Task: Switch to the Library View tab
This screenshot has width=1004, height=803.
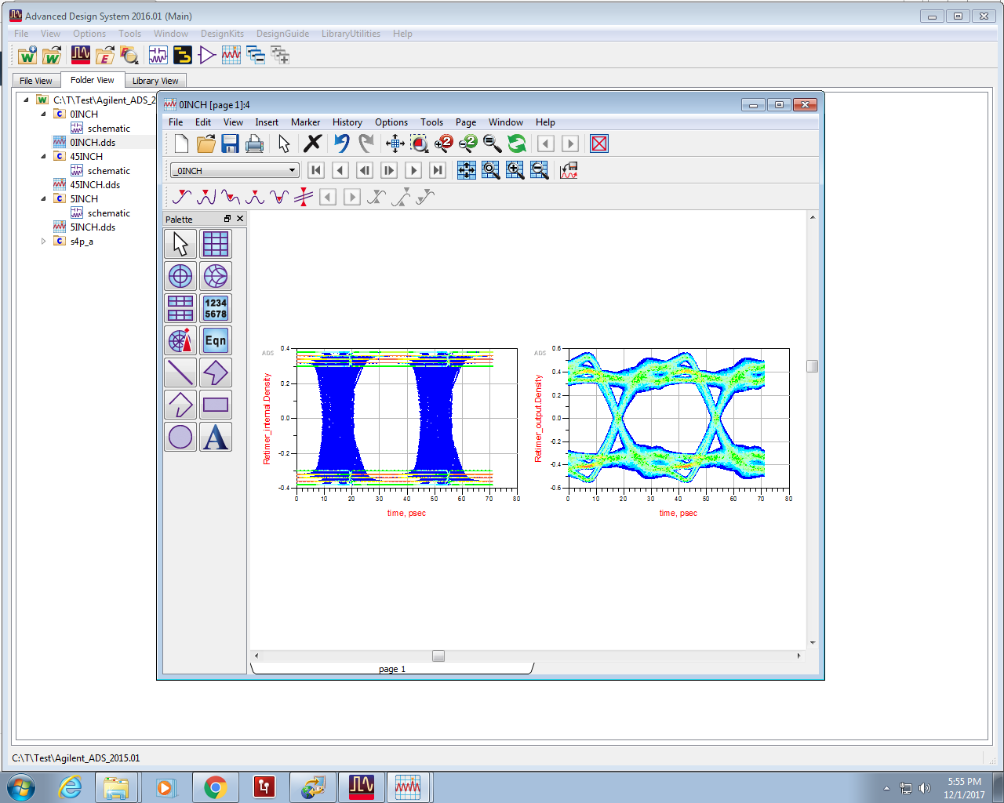Action: (x=155, y=81)
